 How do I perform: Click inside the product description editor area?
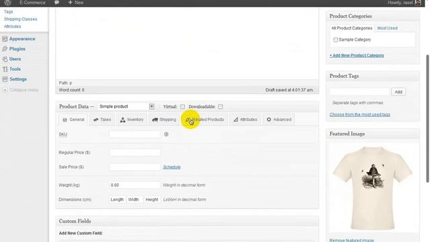[187, 44]
